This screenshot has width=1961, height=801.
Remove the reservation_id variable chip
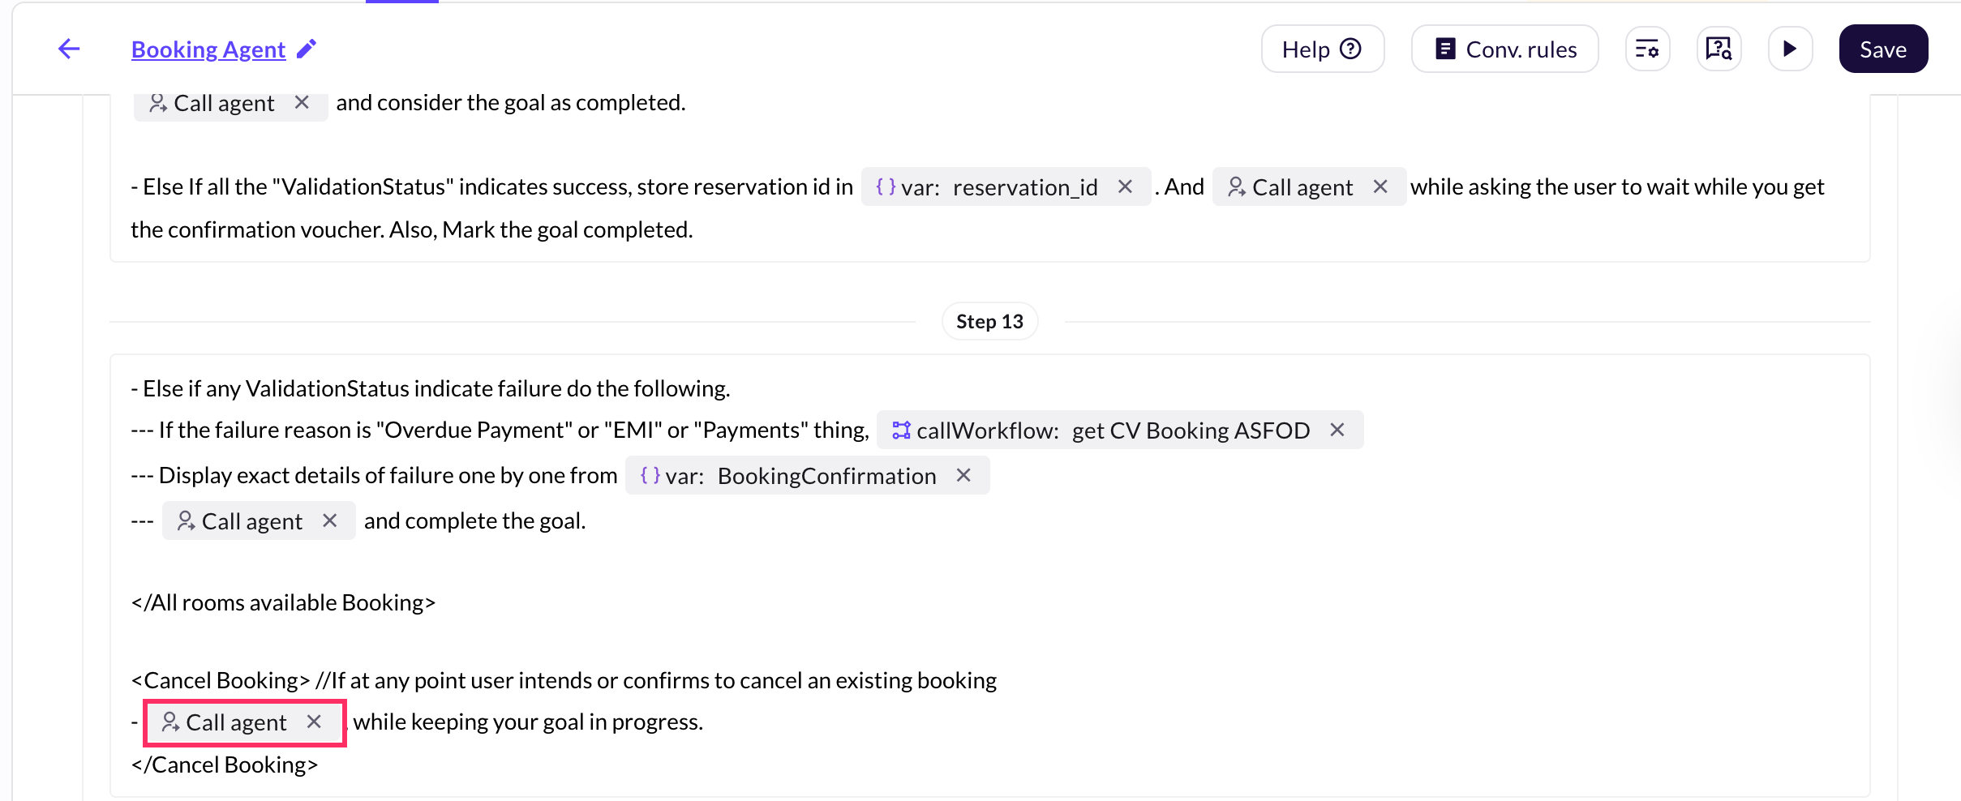1125,187
